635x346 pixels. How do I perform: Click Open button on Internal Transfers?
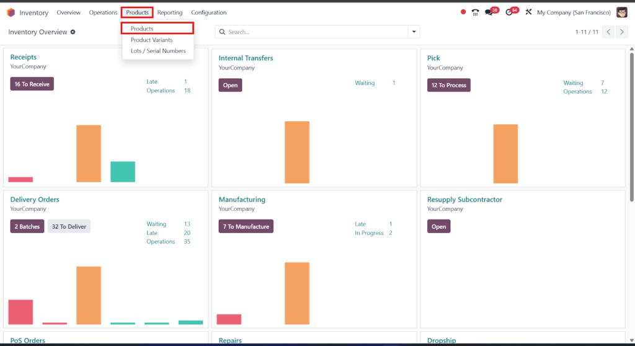coord(231,85)
